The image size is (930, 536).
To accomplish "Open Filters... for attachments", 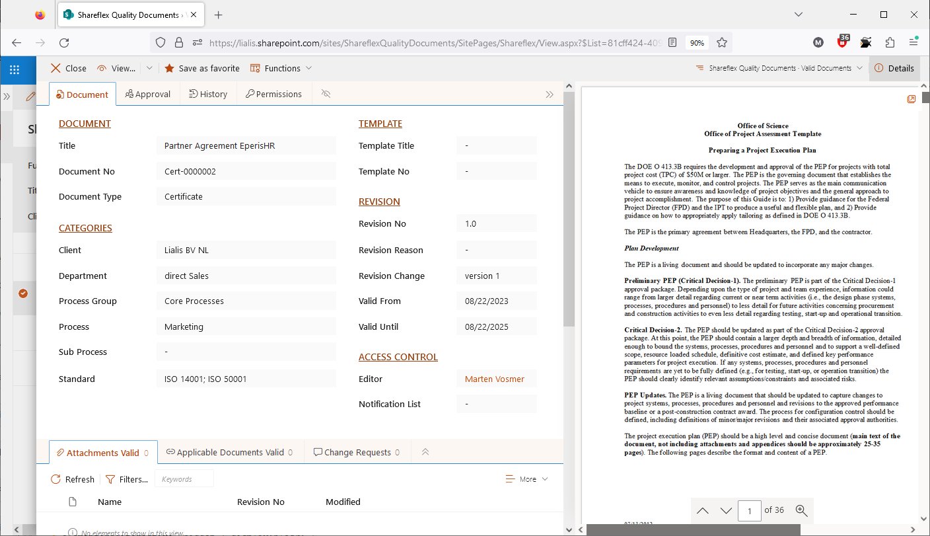I will coord(127,479).
